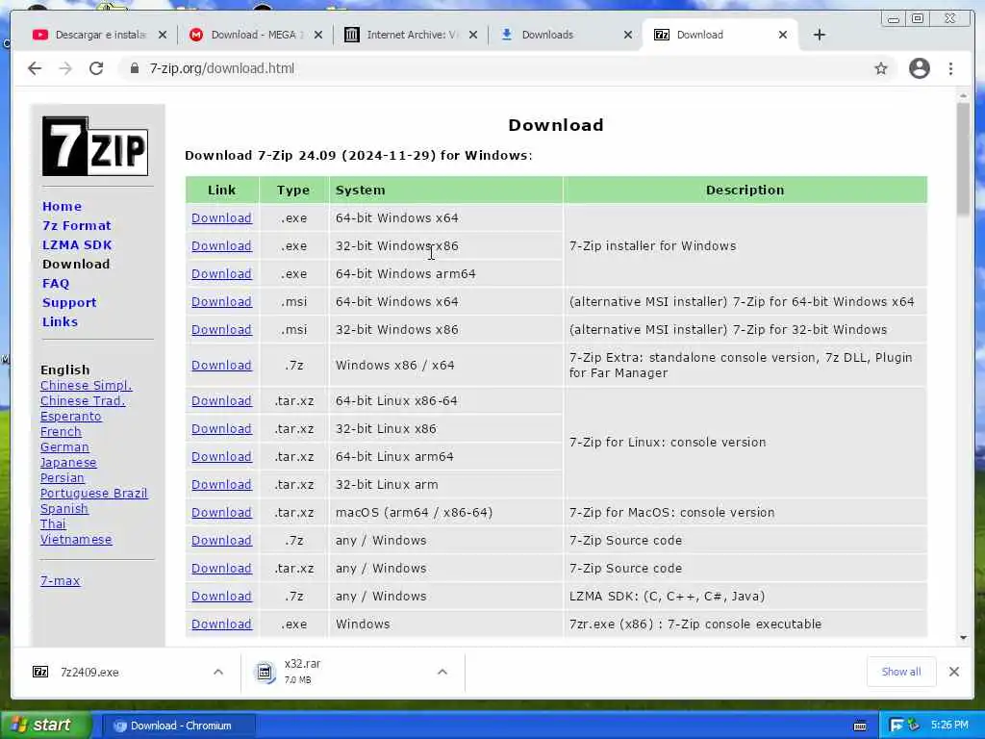Expand options for 7z2409.exe download
This screenshot has width=985, height=739.
(218, 672)
